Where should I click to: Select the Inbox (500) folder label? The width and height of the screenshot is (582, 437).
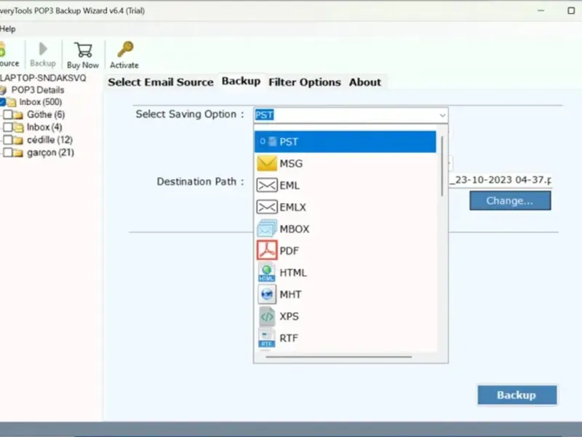tap(41, 102)
